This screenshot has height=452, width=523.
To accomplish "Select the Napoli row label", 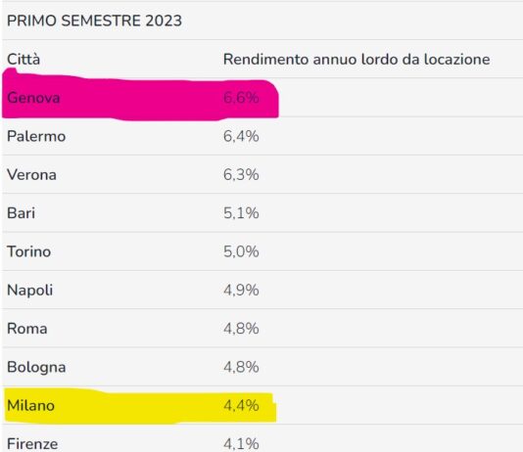I will point(30,291).
